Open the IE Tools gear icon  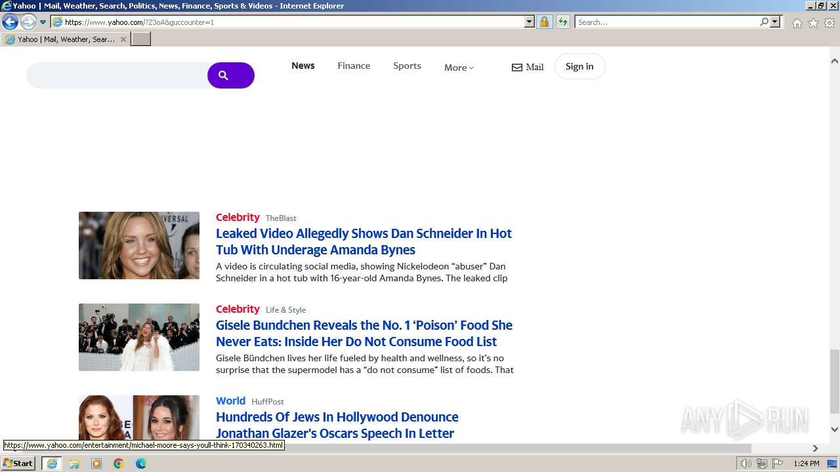pyautogui.click(x=829, y=23)
